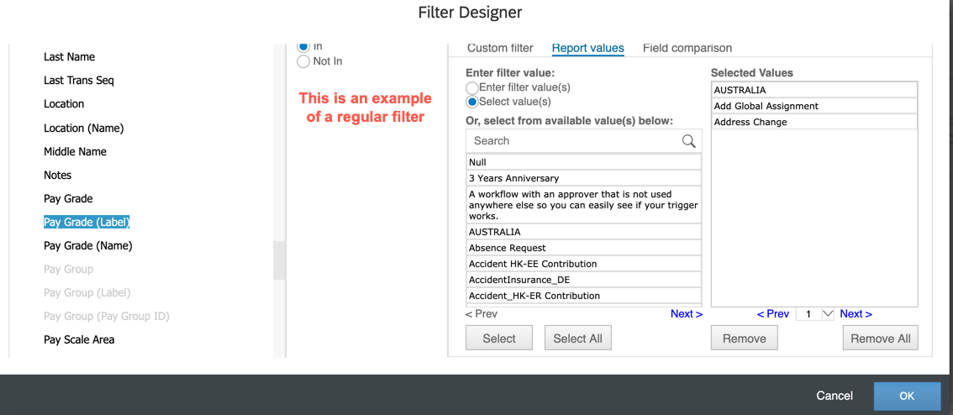Click the Remove All button
Image resolution: width=953 pixels, height=415 pixels.
tap(881, 339)
